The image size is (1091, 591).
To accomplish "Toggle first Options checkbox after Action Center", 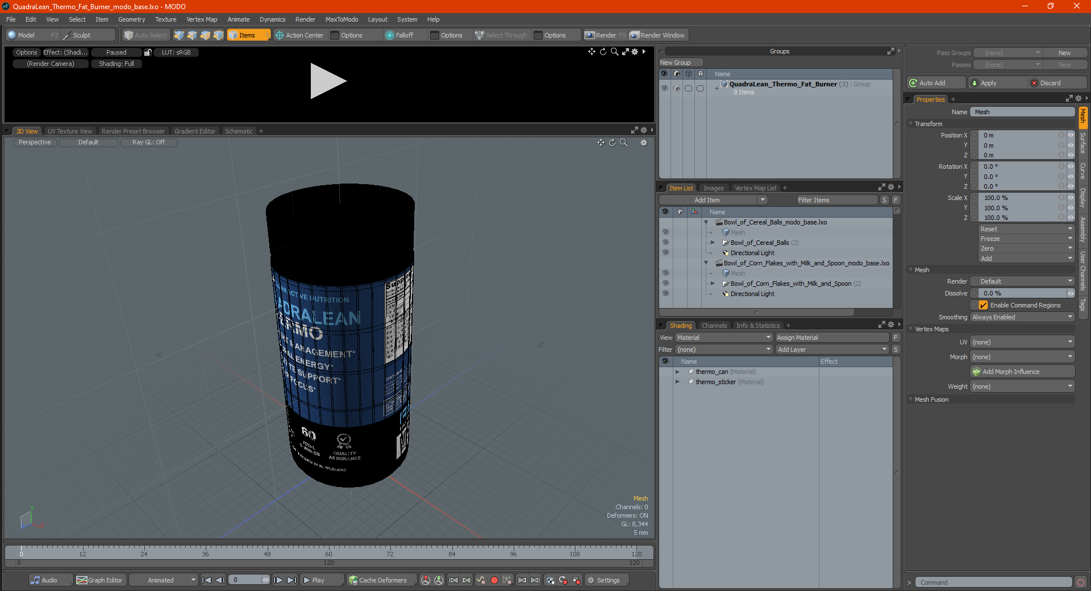I will [x=335, y=35].
